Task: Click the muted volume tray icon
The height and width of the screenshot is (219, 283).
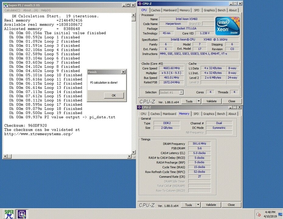Action: click(x=258, y=214)
